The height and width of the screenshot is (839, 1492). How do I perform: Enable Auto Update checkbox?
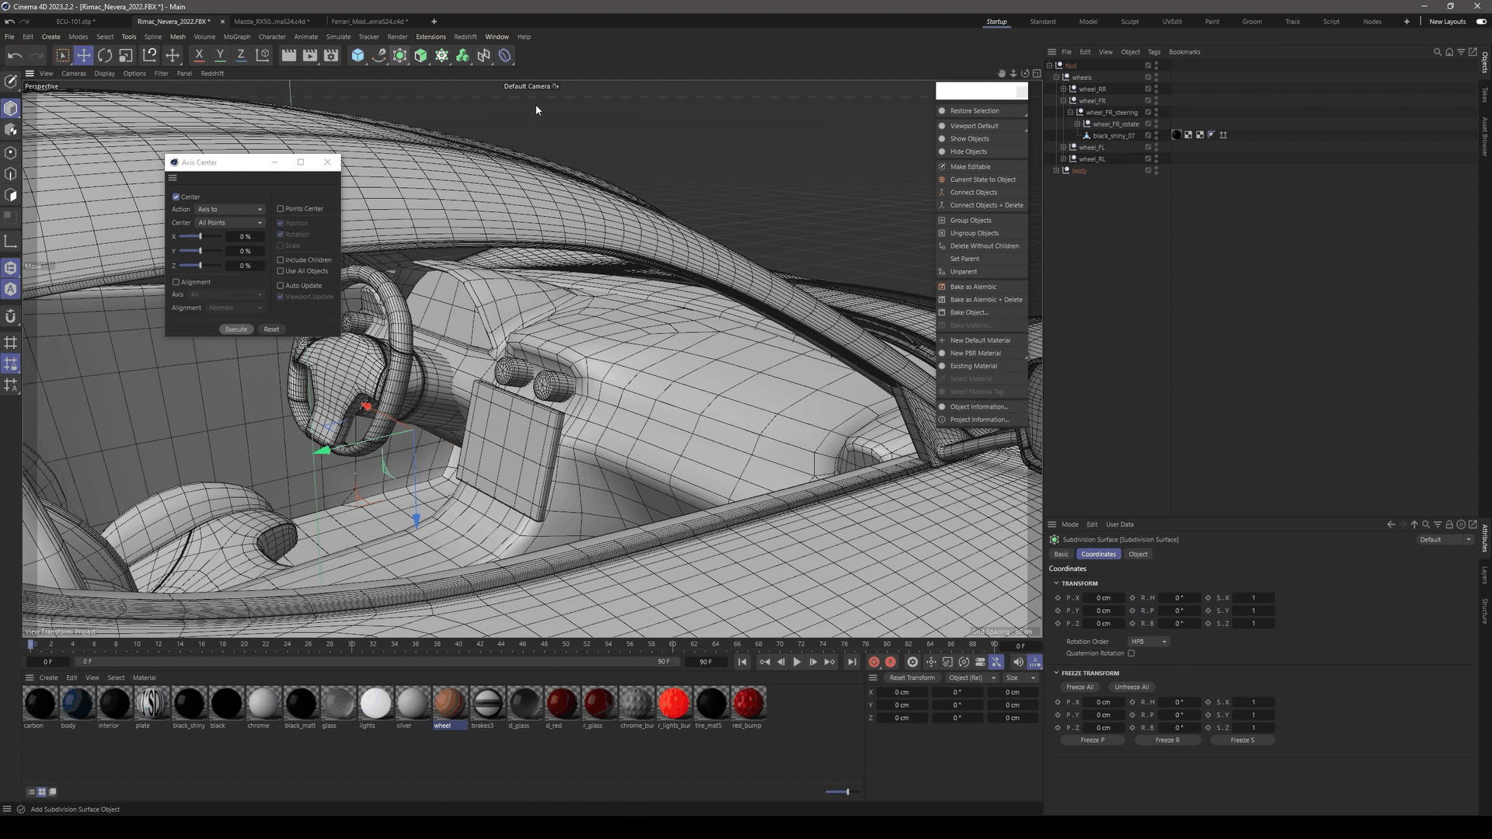281,286
